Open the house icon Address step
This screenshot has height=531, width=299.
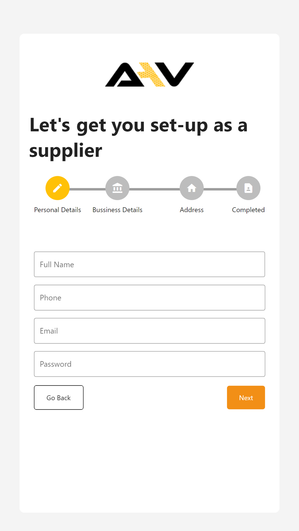point(192,188)
